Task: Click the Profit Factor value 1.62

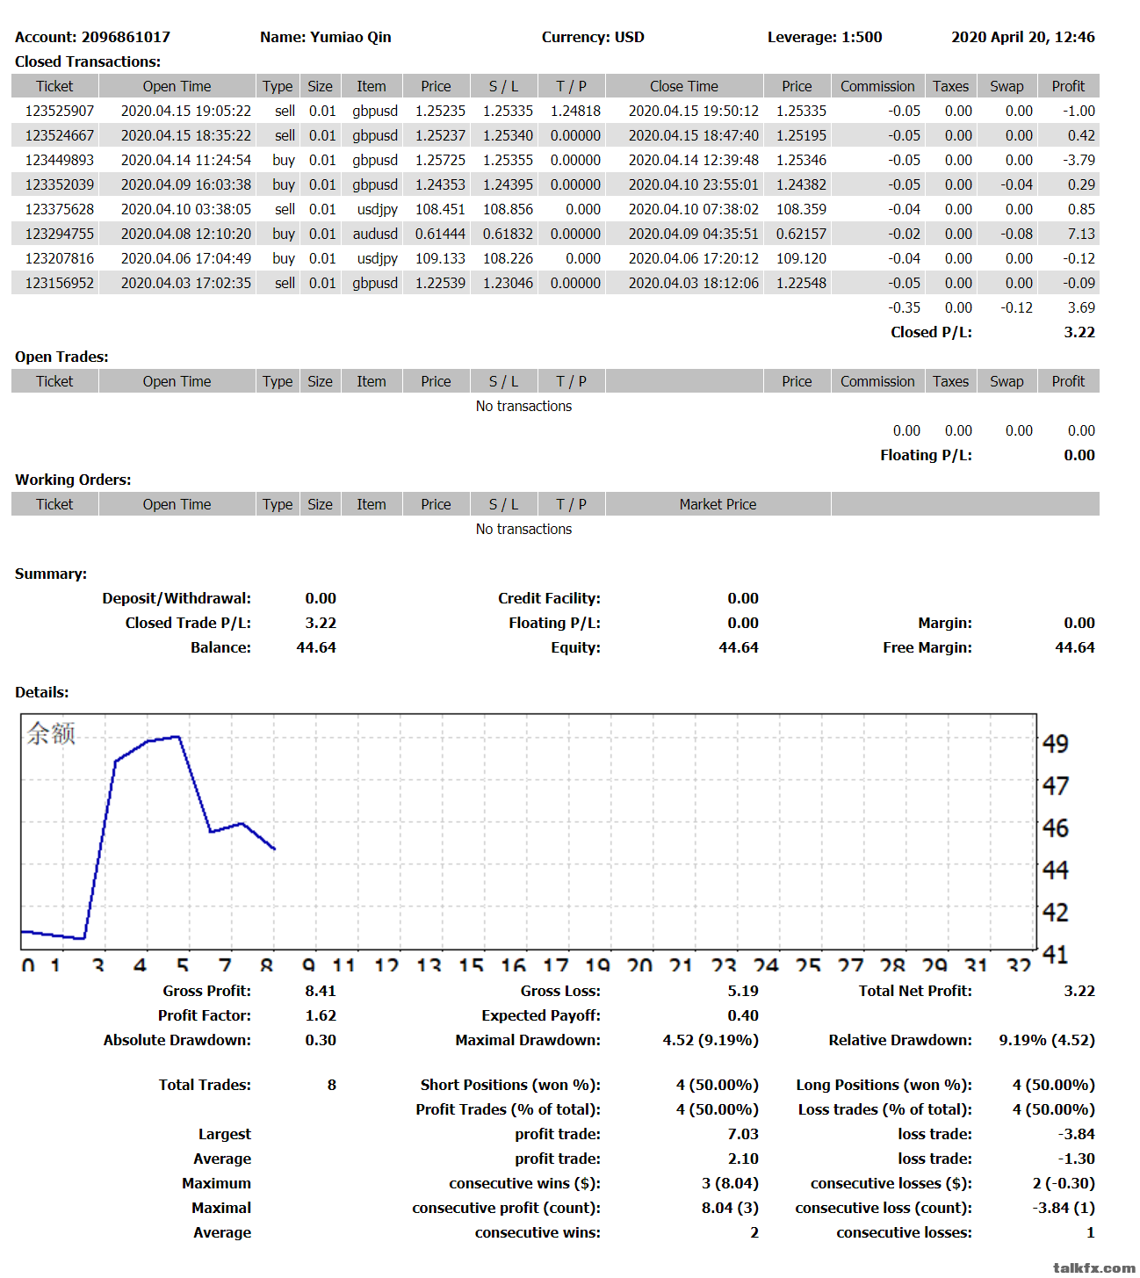Action: click(x=321, y=1015)
